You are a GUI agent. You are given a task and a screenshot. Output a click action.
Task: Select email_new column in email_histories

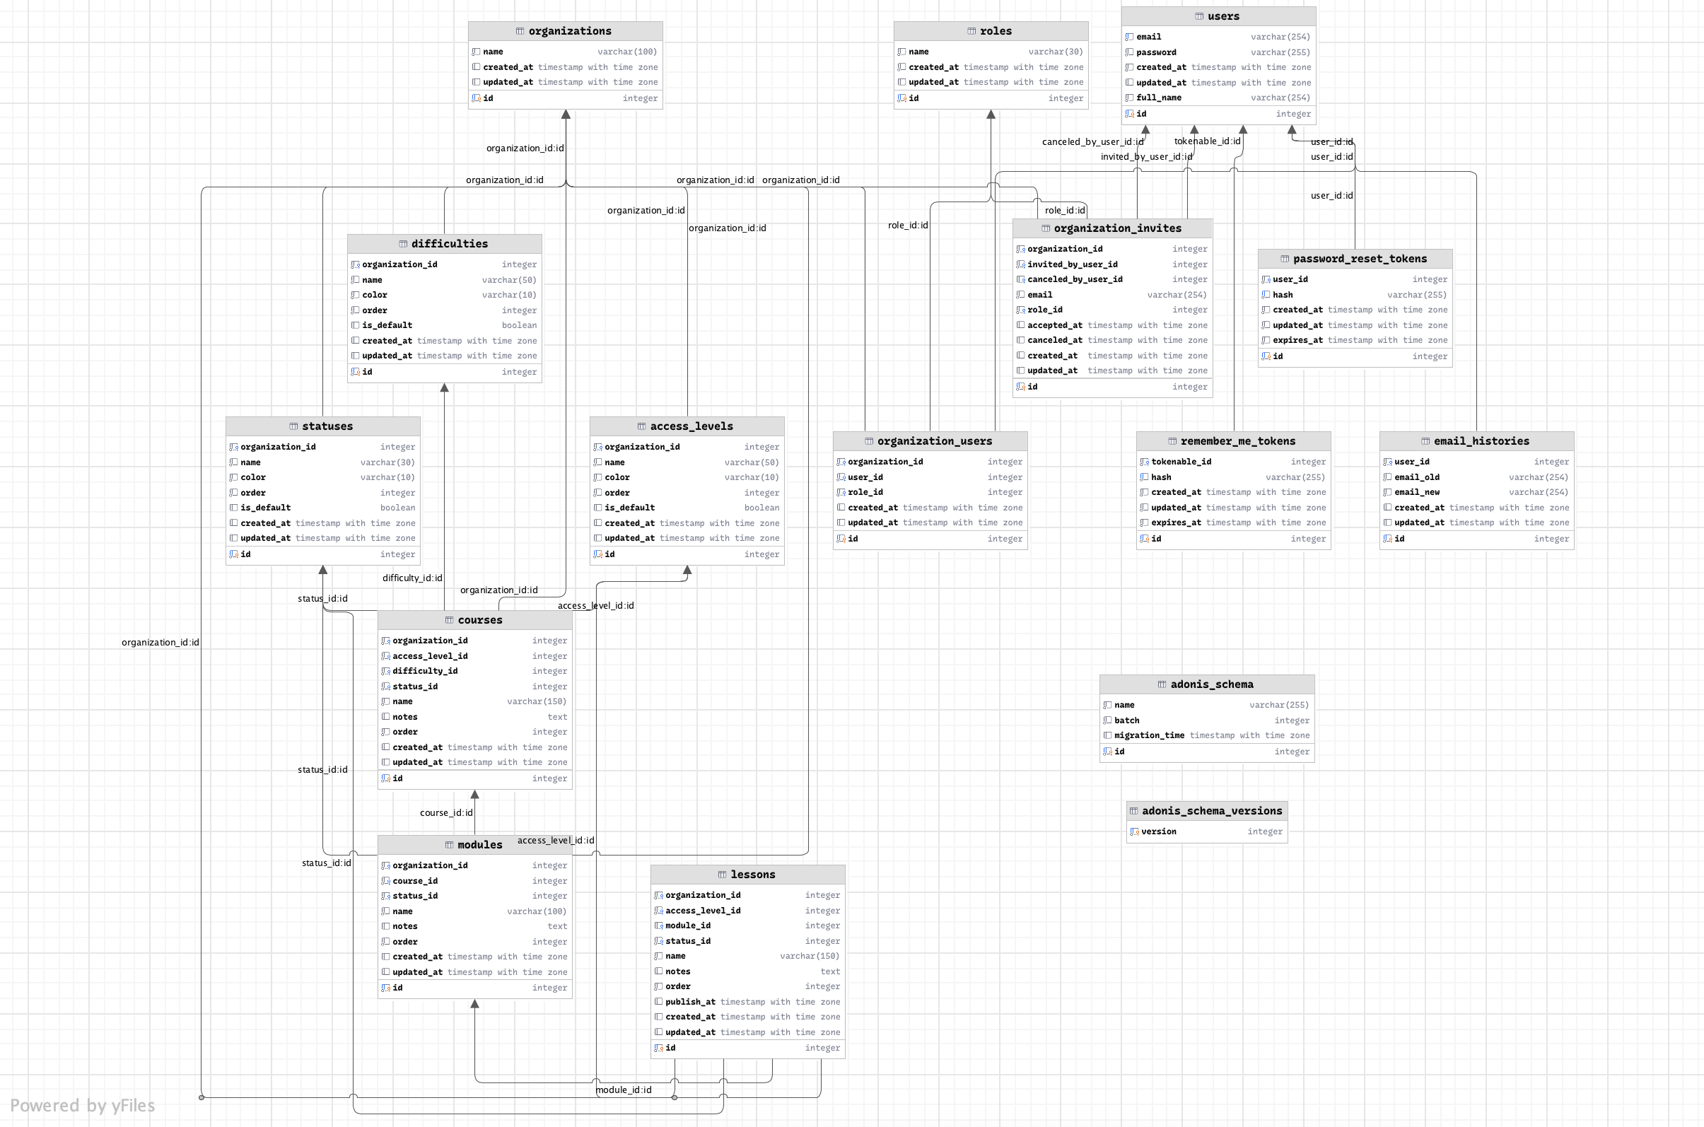tap(1477, 492)
